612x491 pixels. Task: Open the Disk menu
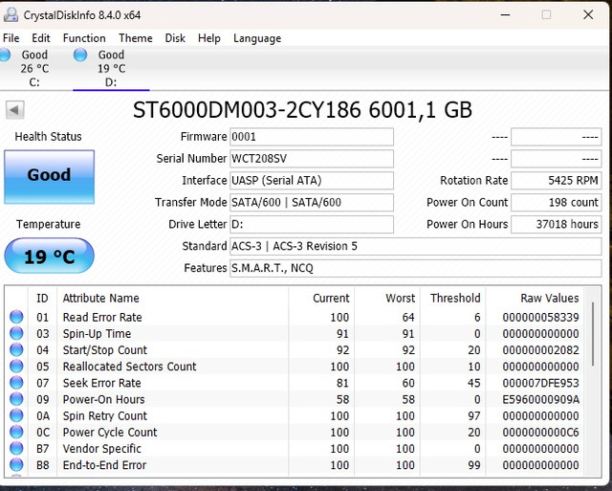pos(175,38)
